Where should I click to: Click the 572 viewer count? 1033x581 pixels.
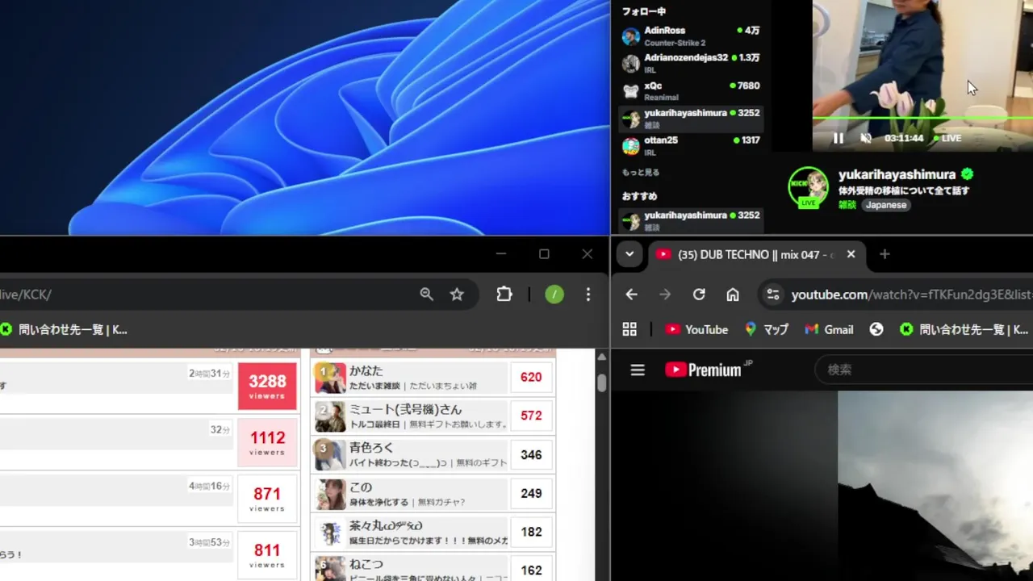531,416
